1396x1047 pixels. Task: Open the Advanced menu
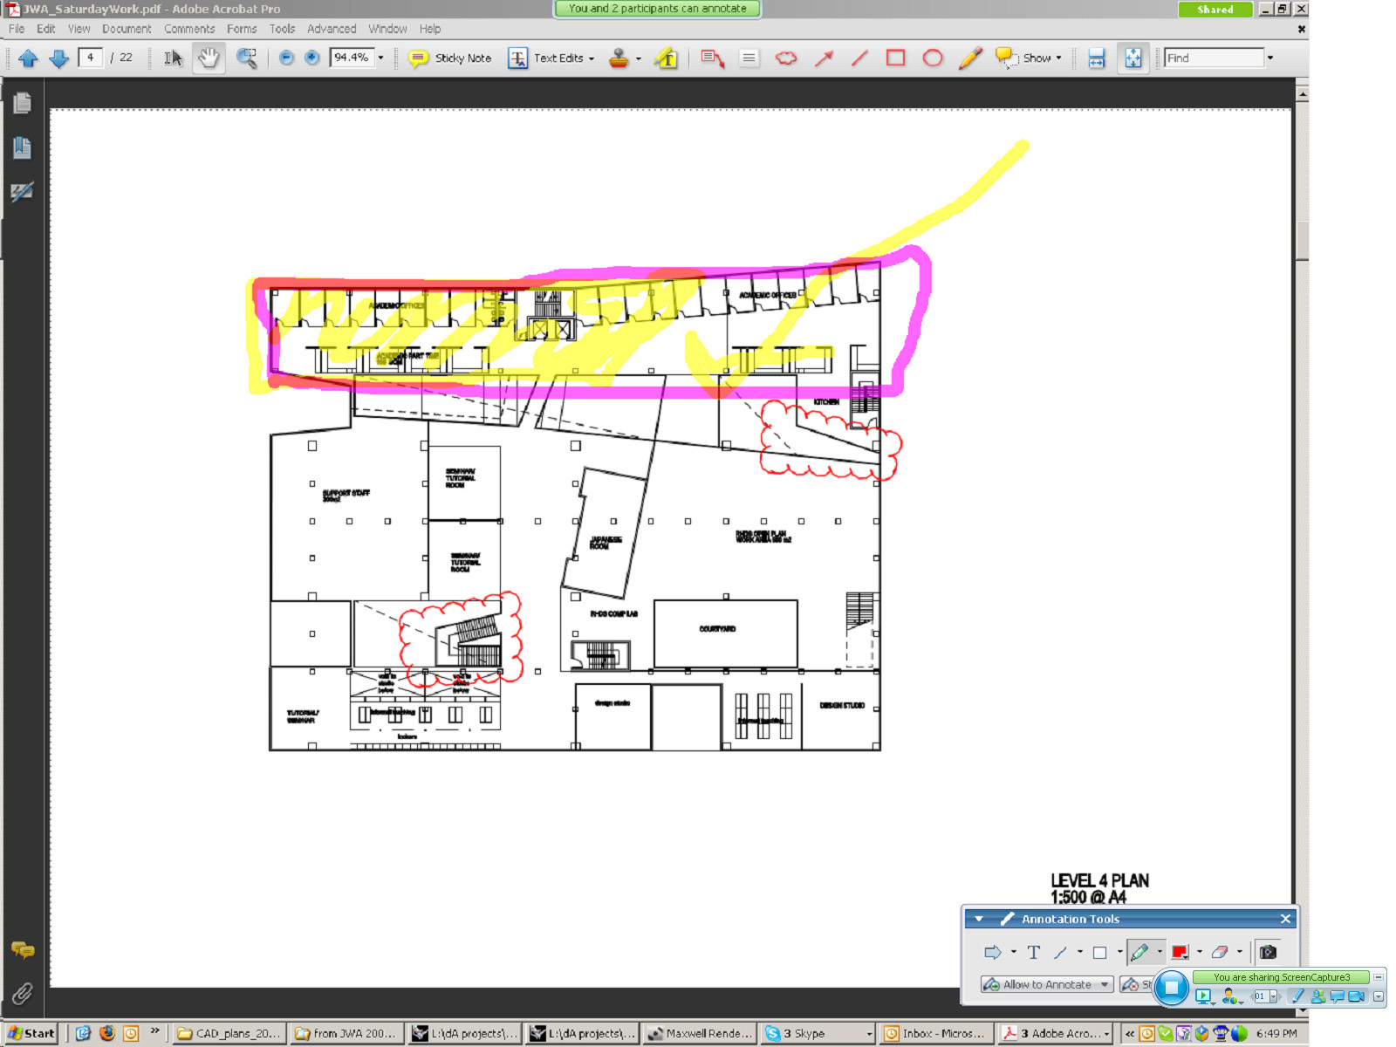(x=332, y=29)
